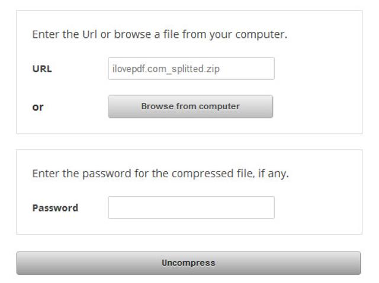379x283 pixels.
Task: Click the word 'Url' in the top instruction
Action: 89,34
